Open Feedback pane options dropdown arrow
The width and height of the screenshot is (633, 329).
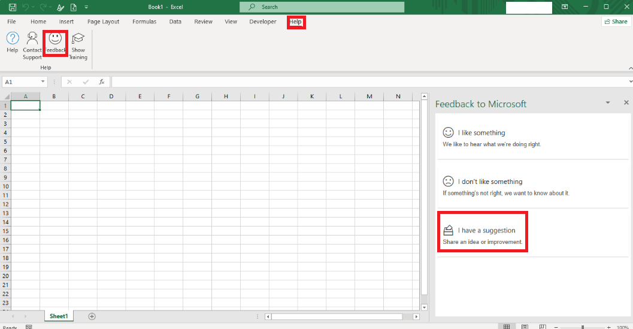coord(608,102)
